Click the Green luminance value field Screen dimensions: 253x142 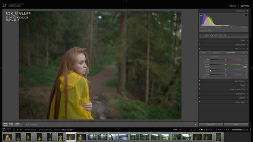pyautogui.click(x=245, y=67)
